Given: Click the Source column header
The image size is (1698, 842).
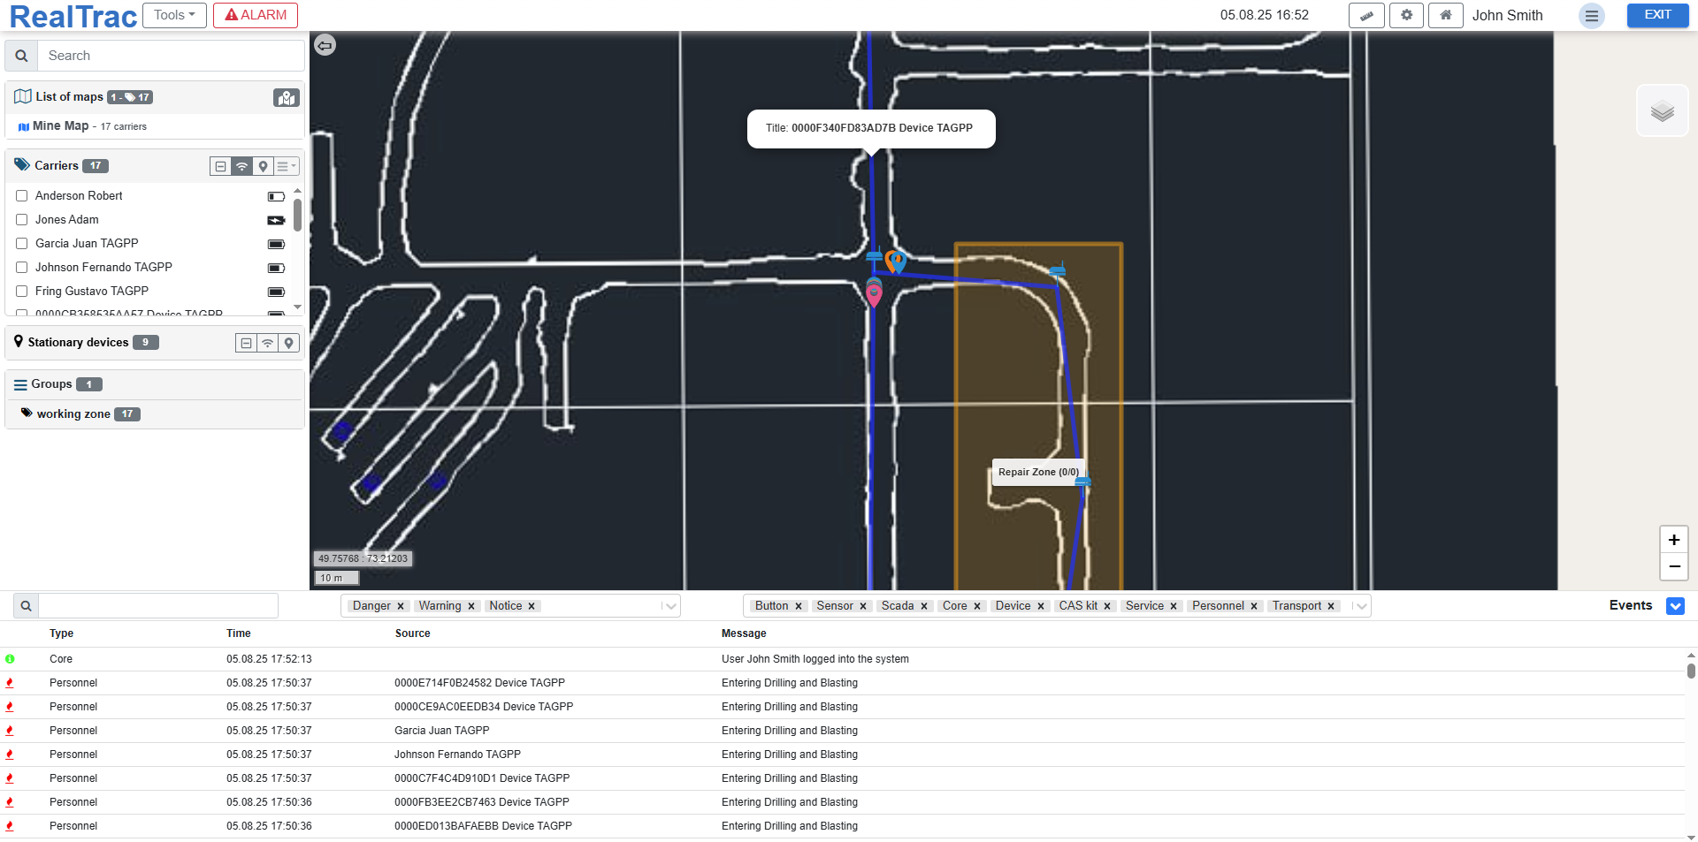Looking at the screenshot, I should tap(413, 633).
